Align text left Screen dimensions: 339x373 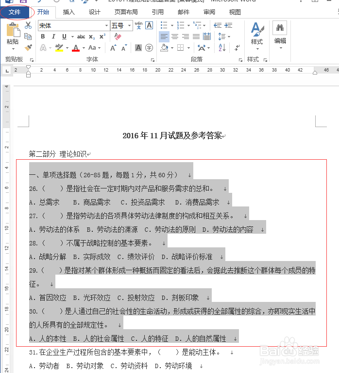pyautogui.click(x=164, y=37)
